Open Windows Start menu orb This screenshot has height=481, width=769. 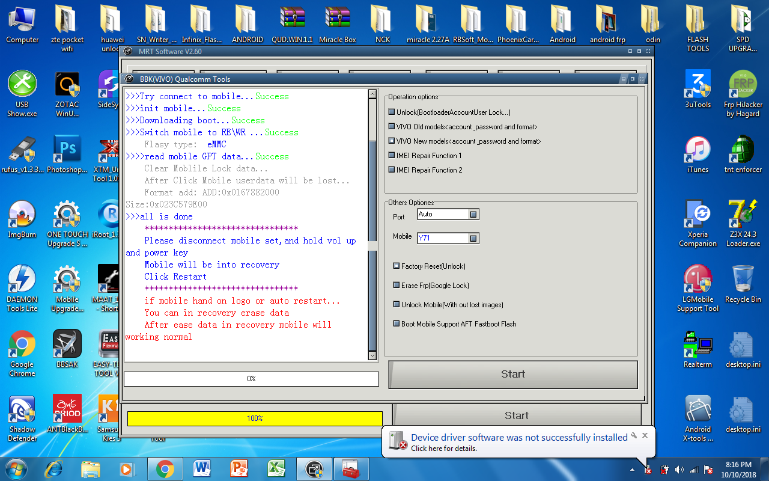tap(16, 468)
